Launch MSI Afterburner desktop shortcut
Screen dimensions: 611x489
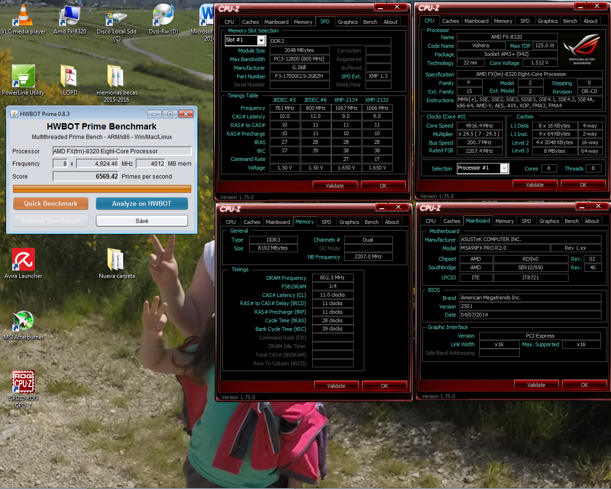pyautogui.click(x=23, y=325)
